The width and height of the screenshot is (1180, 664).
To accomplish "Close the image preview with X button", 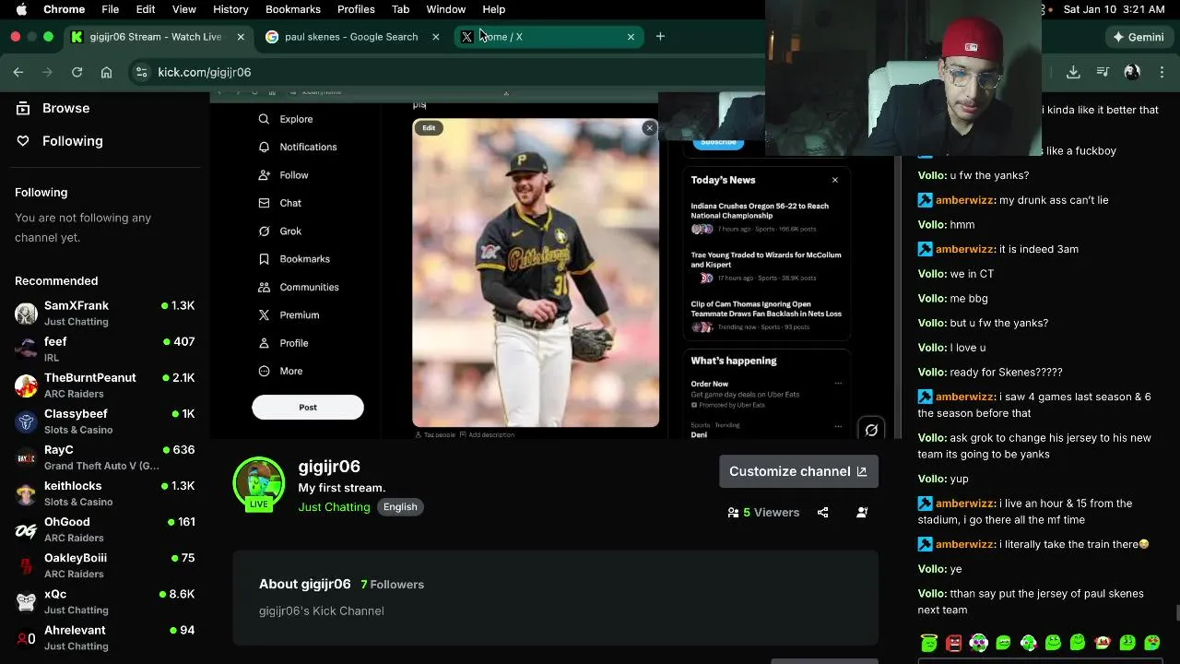I will point(649,128).
